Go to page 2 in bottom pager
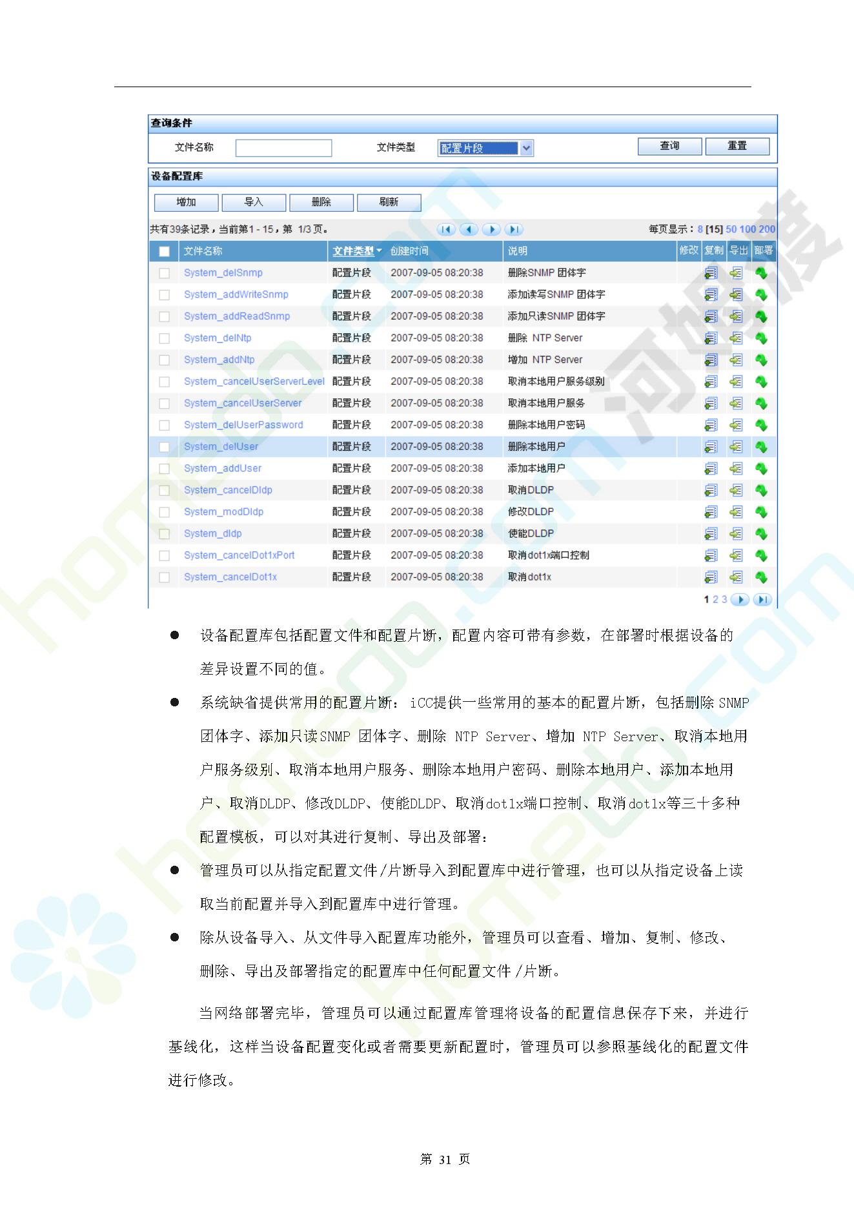 [715, 599]
